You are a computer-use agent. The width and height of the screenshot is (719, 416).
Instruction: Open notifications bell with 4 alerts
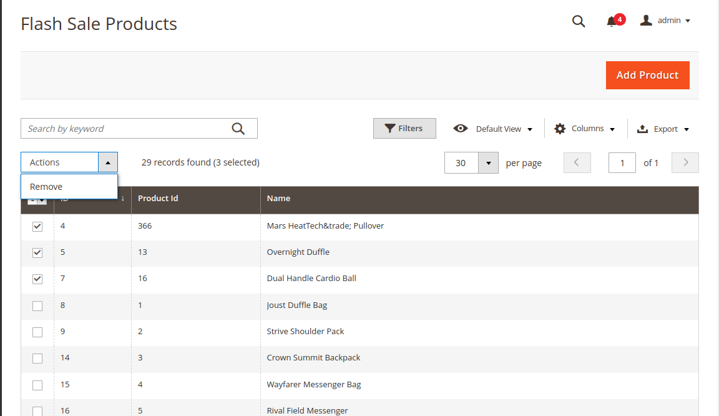point(612,21)
